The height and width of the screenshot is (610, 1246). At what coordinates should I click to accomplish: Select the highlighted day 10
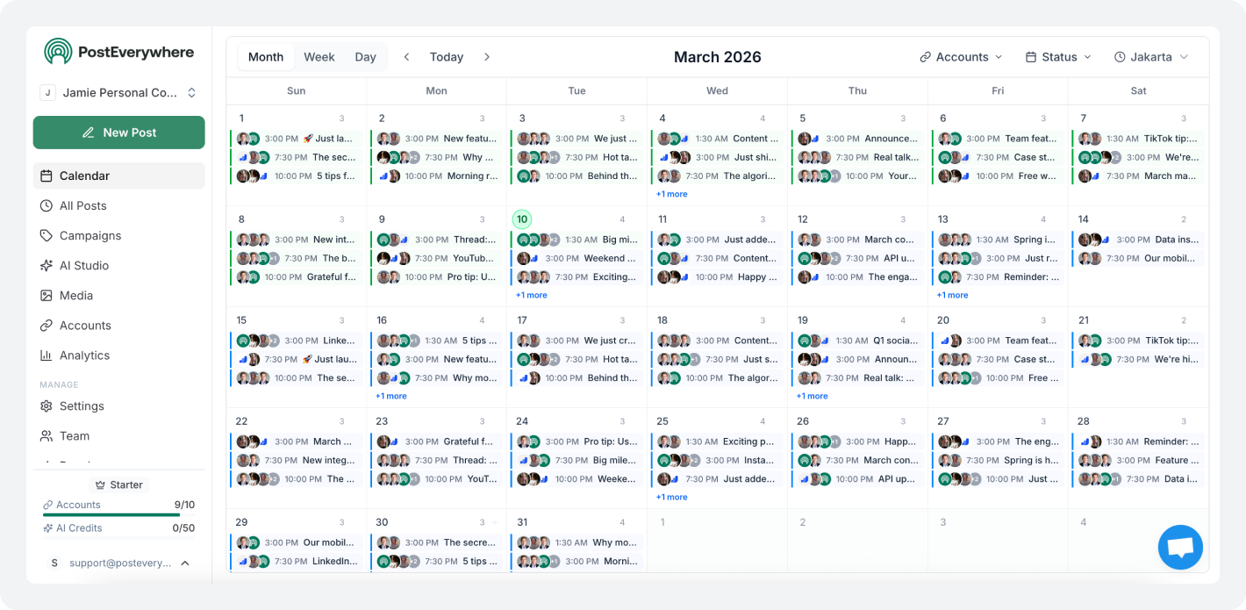[x=522, y=219]
